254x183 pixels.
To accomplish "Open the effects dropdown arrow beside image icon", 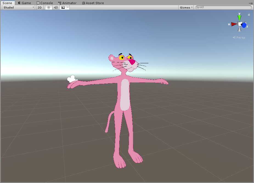I will pos(68,7).
